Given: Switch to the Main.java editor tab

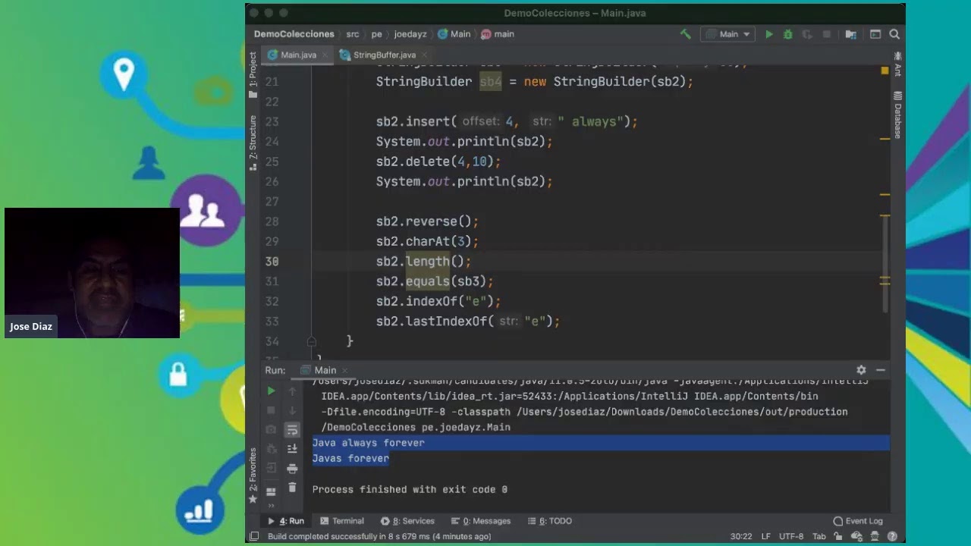Looking at the screenshot, I should click(x=298, y=55).
